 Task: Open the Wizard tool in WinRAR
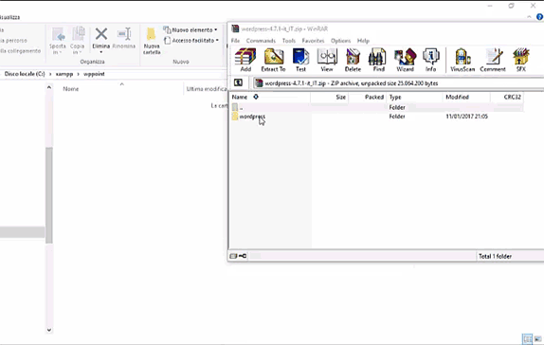(x=405, y=60)
